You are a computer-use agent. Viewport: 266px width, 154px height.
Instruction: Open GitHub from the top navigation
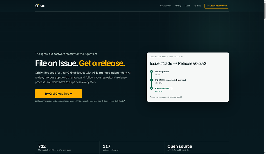pyautogui.click(x=198, y=6)
